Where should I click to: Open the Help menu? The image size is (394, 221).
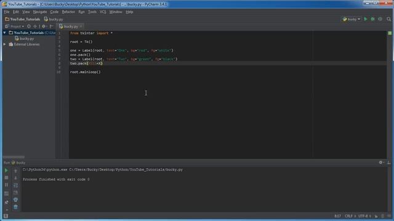(x=129, y=12)
